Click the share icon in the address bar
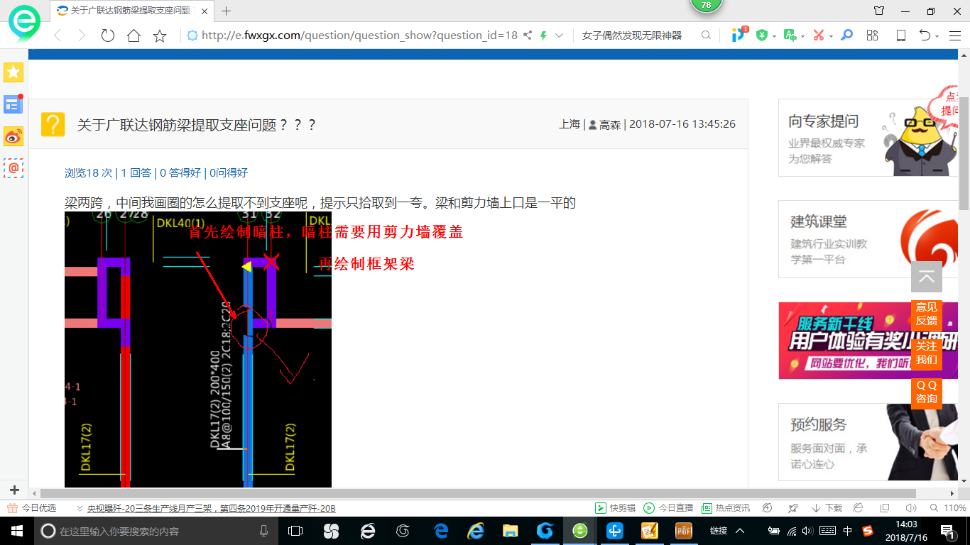Screen dimensions: 970x545 (x=528, y=35)
